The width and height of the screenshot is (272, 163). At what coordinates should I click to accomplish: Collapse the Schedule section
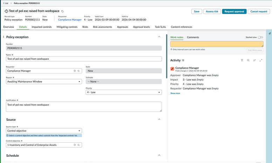pos(159,155)
